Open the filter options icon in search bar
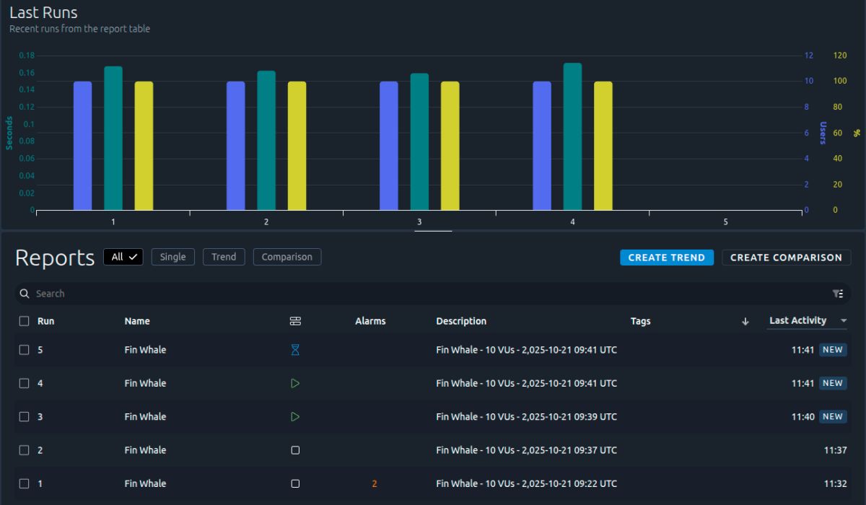This screenshot has height=505, width=866. pos(838,294)
